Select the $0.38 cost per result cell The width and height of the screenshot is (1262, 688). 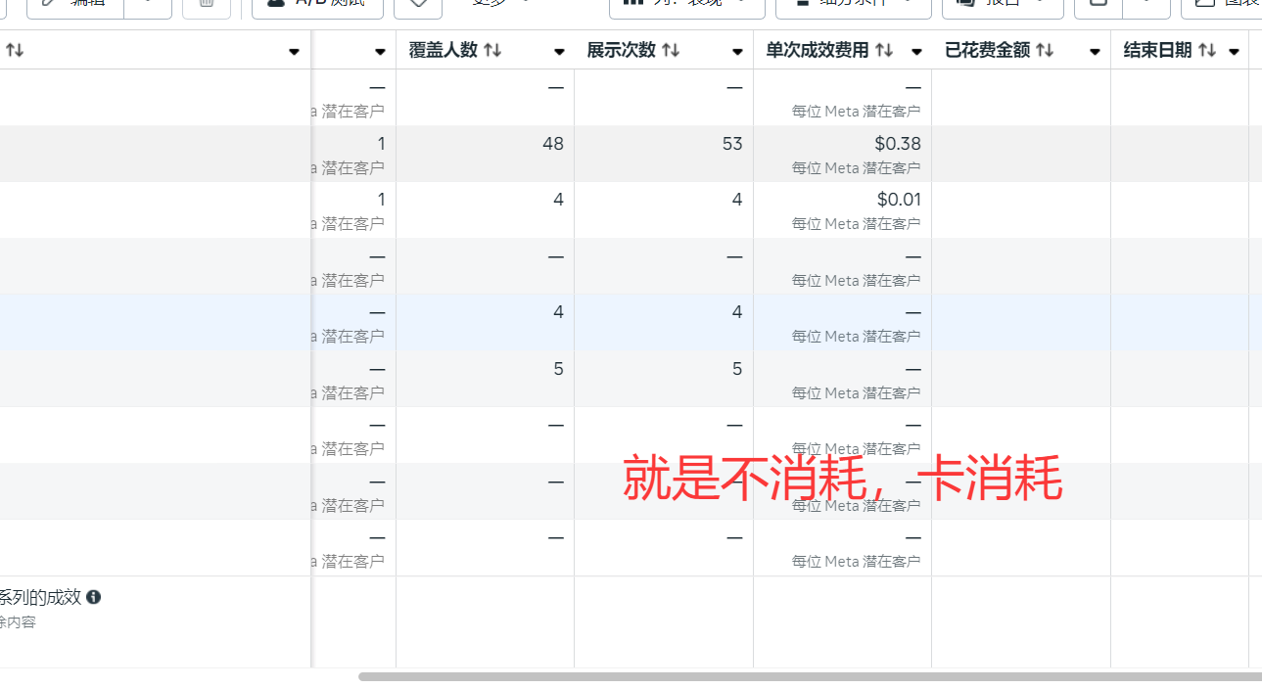click(897, 144)
